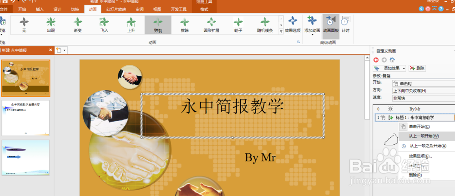Screen dimensions: 455x196
Task: Switch to the 切换 transitions tab
Action: point(75,9)
